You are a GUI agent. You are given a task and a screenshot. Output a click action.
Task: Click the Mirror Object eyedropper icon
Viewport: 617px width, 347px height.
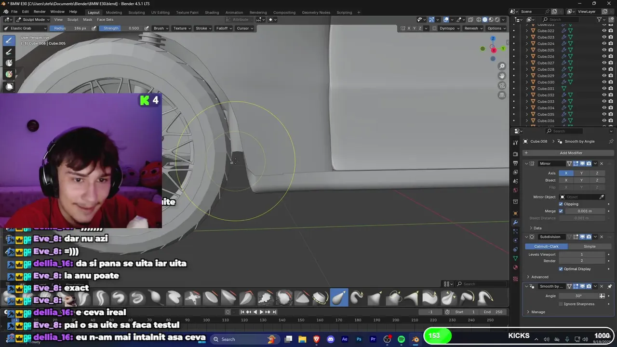[x=602, y=197]
